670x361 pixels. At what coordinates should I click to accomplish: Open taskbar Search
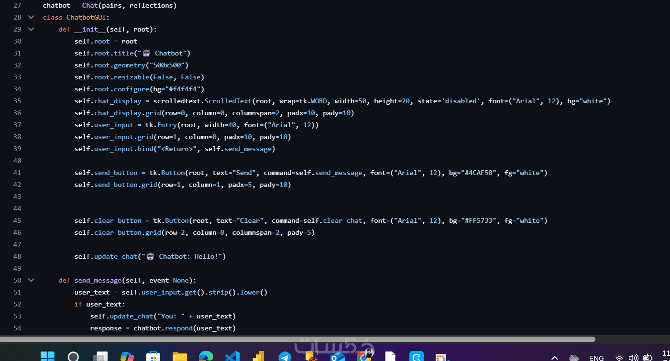coord(73,356)
